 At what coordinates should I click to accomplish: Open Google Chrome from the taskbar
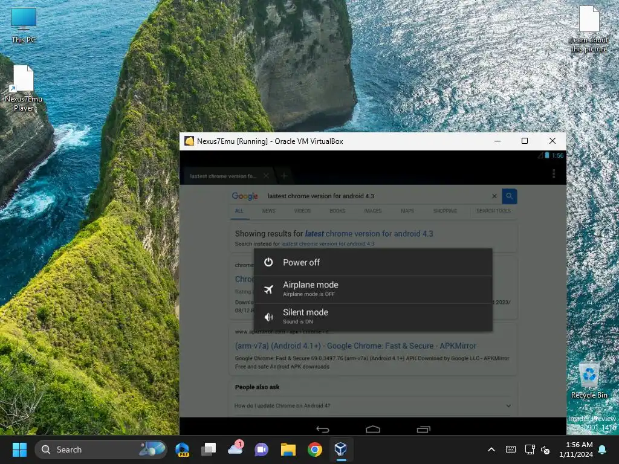(314, 449)
